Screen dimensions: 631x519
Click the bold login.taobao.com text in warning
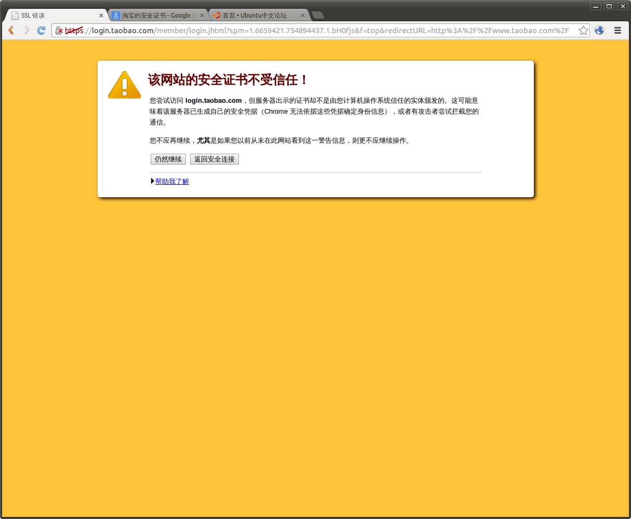tap(213, 100)
